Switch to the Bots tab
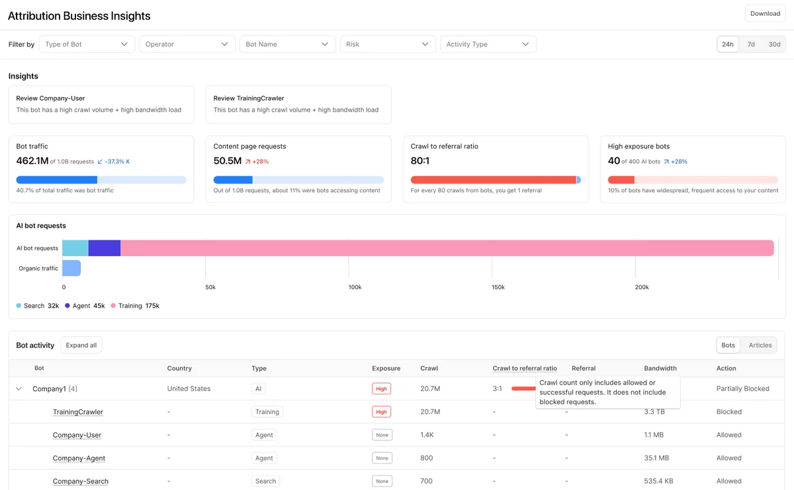The height and width of the screenshot is (490, 794). [728, 345]
